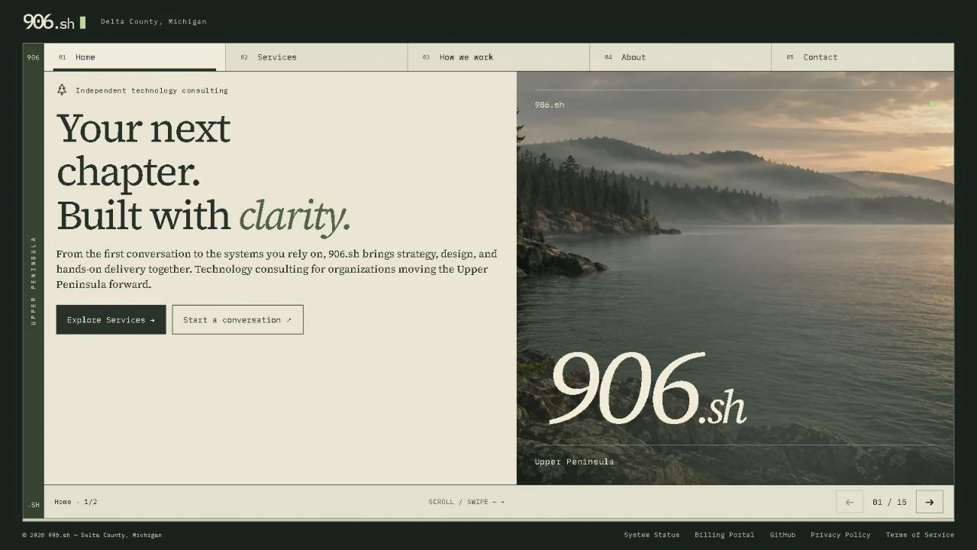This screenshot has height=550, width=977.
Task: Open System Status link
Action: click(651, 535)
